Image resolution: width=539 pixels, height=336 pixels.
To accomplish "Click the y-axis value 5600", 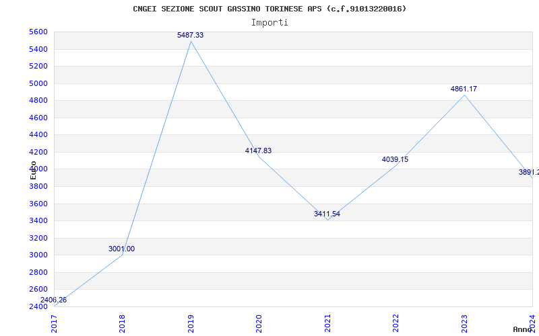I will [38, 32].
